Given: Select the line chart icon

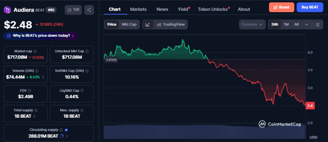Looking at the screenshot, I should (148, 24).
